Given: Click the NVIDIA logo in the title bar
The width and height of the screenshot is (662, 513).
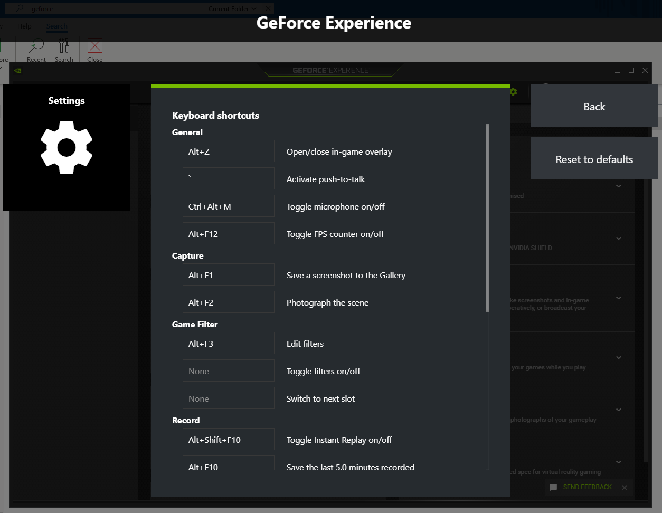Looking at the screenshot, I should click(18, 70).
